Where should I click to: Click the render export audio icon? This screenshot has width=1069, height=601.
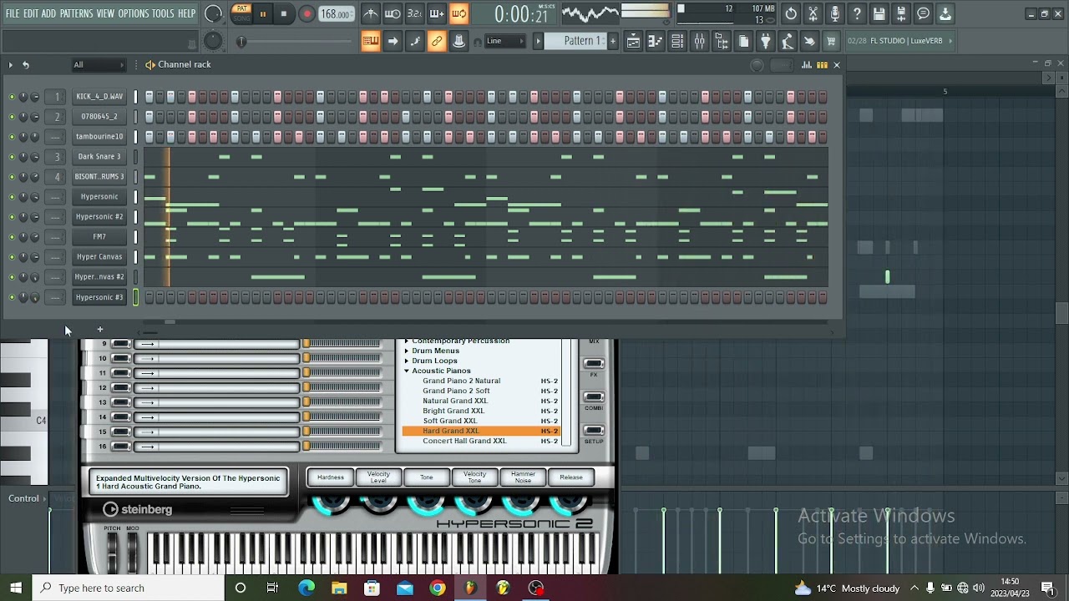coord(901,13)
